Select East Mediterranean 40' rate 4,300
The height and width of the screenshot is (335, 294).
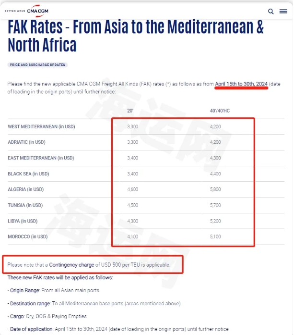pyautogui.click(x=215, y=158)
